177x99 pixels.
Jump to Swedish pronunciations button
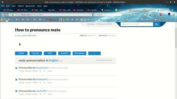tap(64, 53)
